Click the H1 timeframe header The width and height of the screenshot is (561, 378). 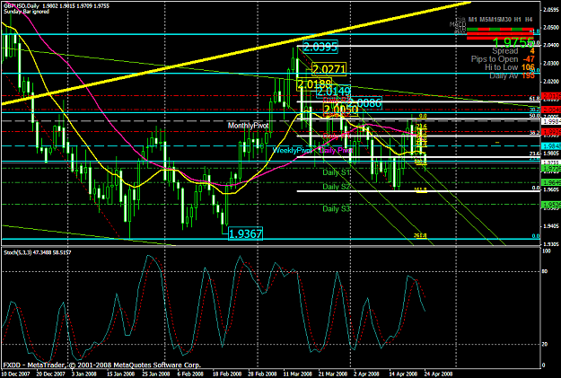pyautogui.click(x=517, y=20)
